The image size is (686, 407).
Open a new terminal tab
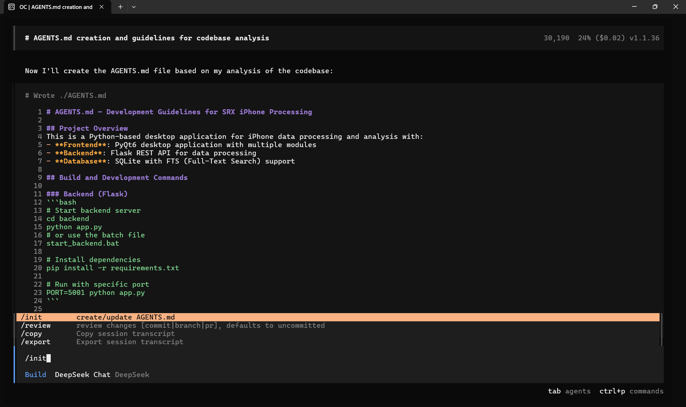click(x=120, y=7)
